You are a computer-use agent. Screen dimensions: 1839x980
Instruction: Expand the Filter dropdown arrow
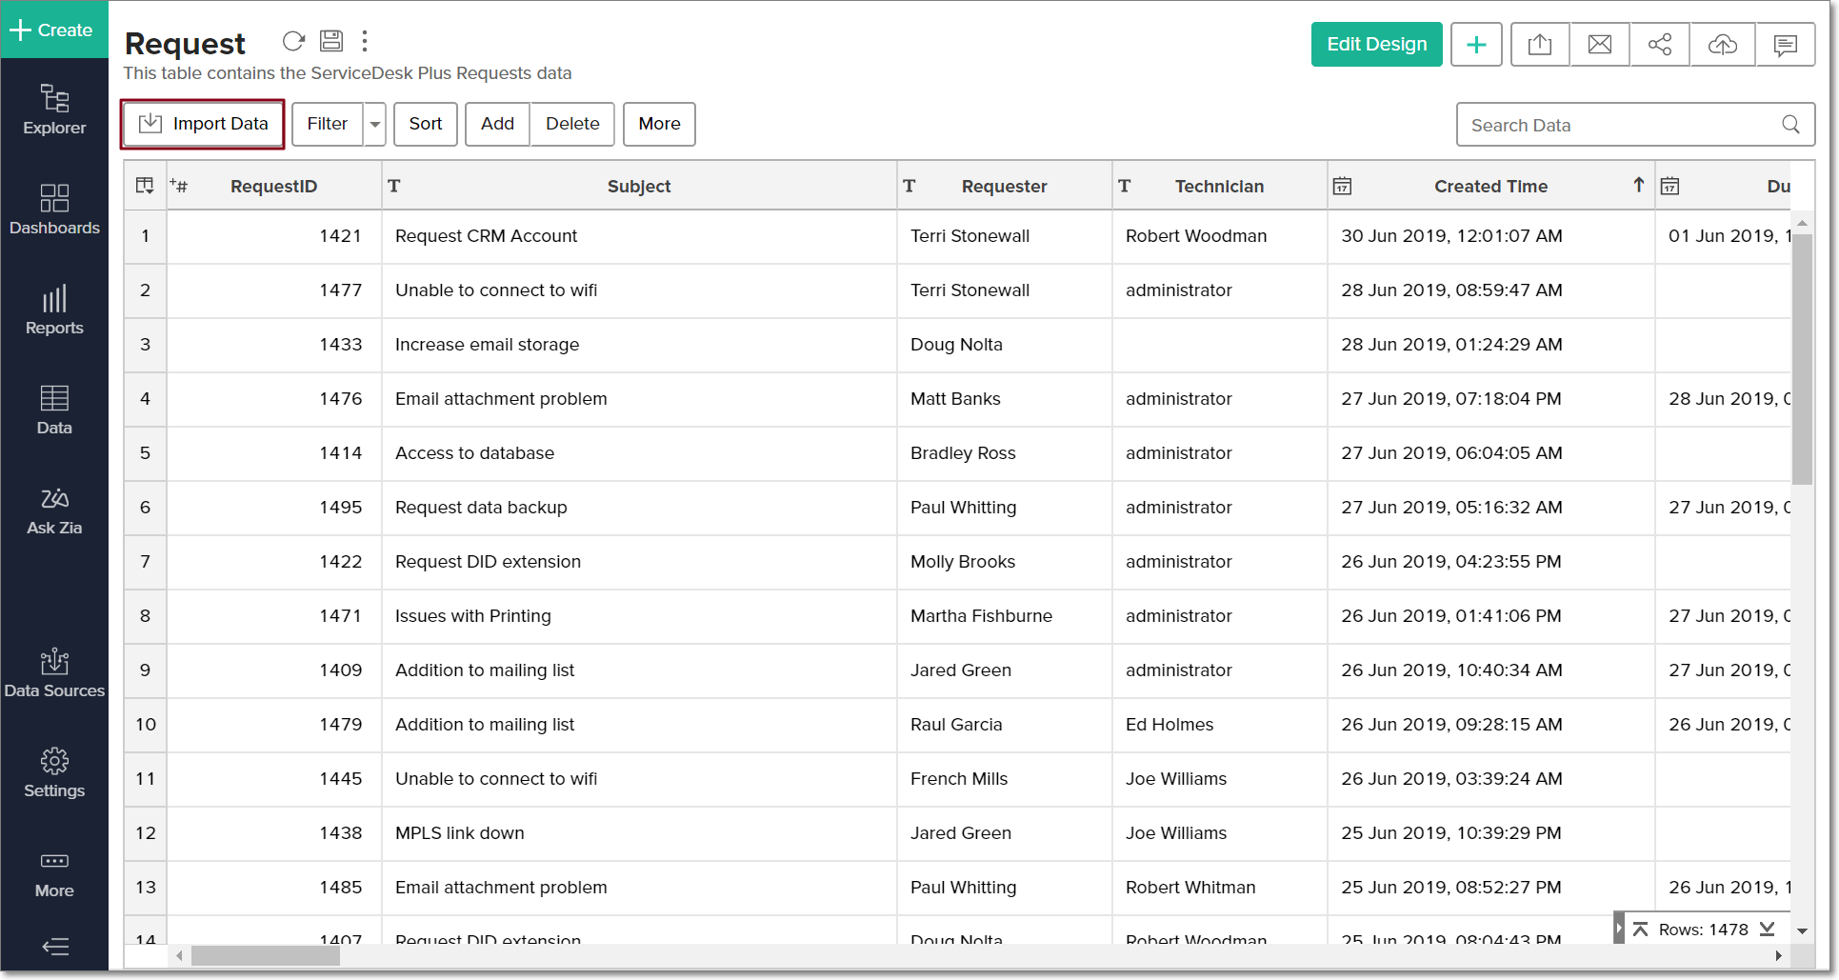coord(375,125)
